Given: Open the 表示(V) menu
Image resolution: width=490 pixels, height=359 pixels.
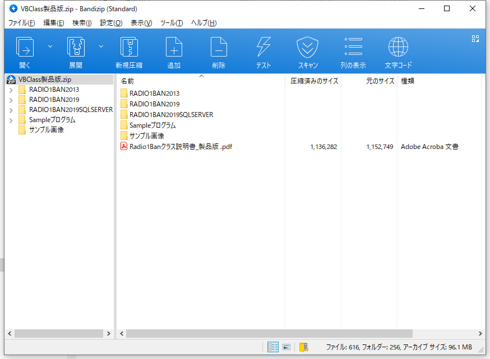Looking at the screenshot, I should point(141,23).
